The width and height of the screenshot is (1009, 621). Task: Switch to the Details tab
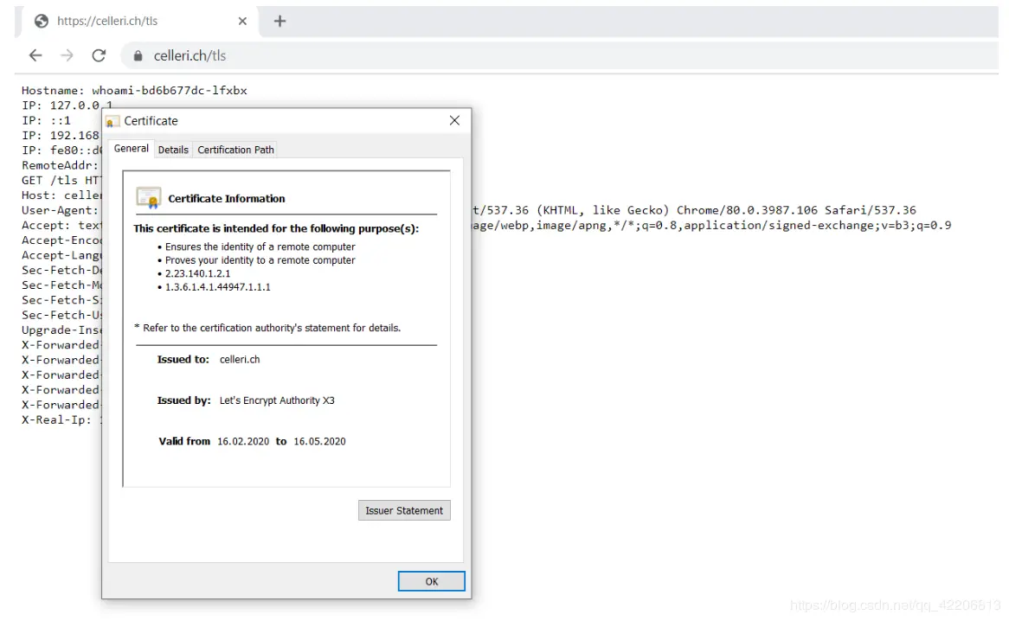pyautogui.click(x=173, y=150)
